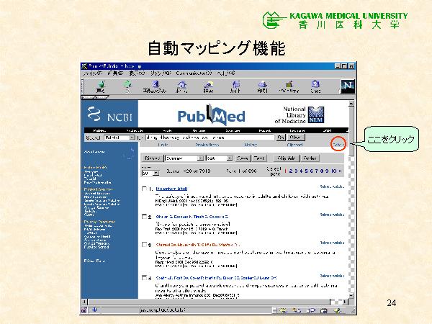Open the red author link of citation 3
The image size is (432, 324).
click(197, 245)
